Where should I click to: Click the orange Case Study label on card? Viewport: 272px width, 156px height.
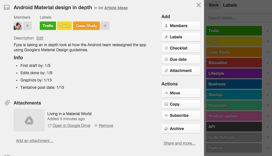[86, 26]
